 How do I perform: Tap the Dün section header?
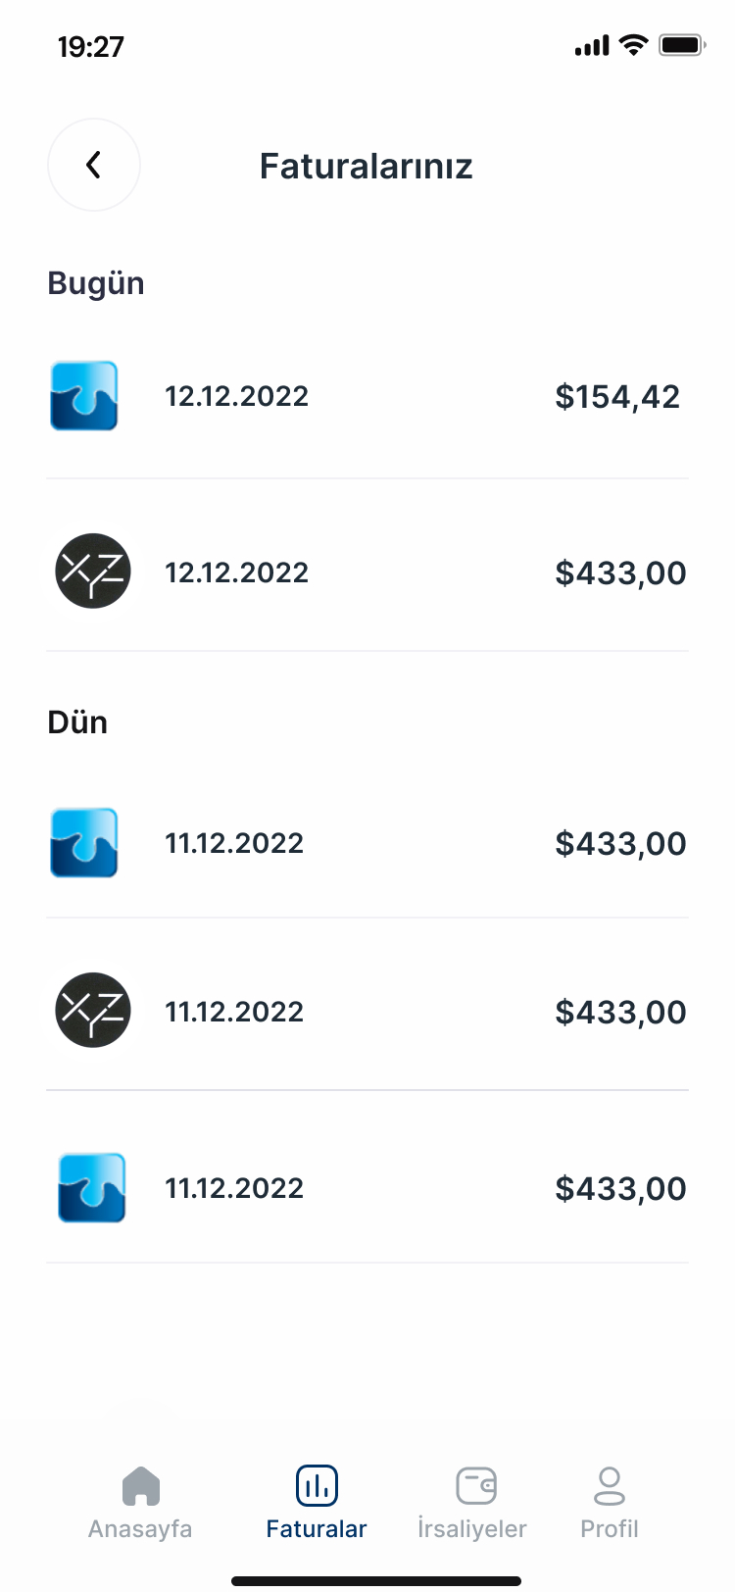(x=77, y=722)
